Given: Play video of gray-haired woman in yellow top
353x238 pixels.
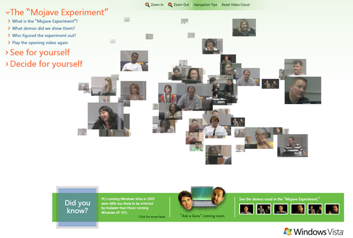Looking at the screenshot, I should point(259,138).
